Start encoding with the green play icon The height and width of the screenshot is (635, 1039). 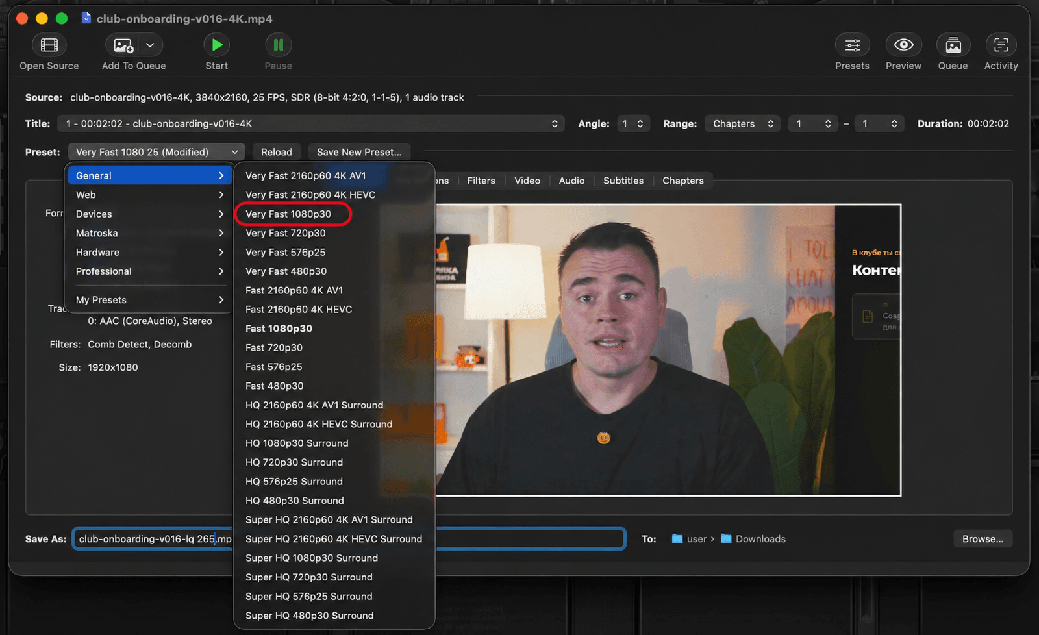[217, 45]
